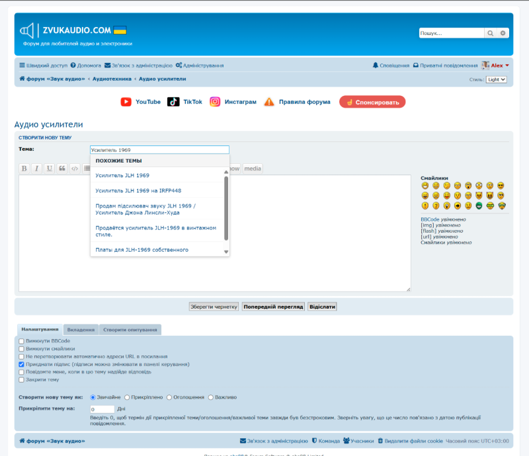Tick the lock topic checkbox

(x=21, y=380)
